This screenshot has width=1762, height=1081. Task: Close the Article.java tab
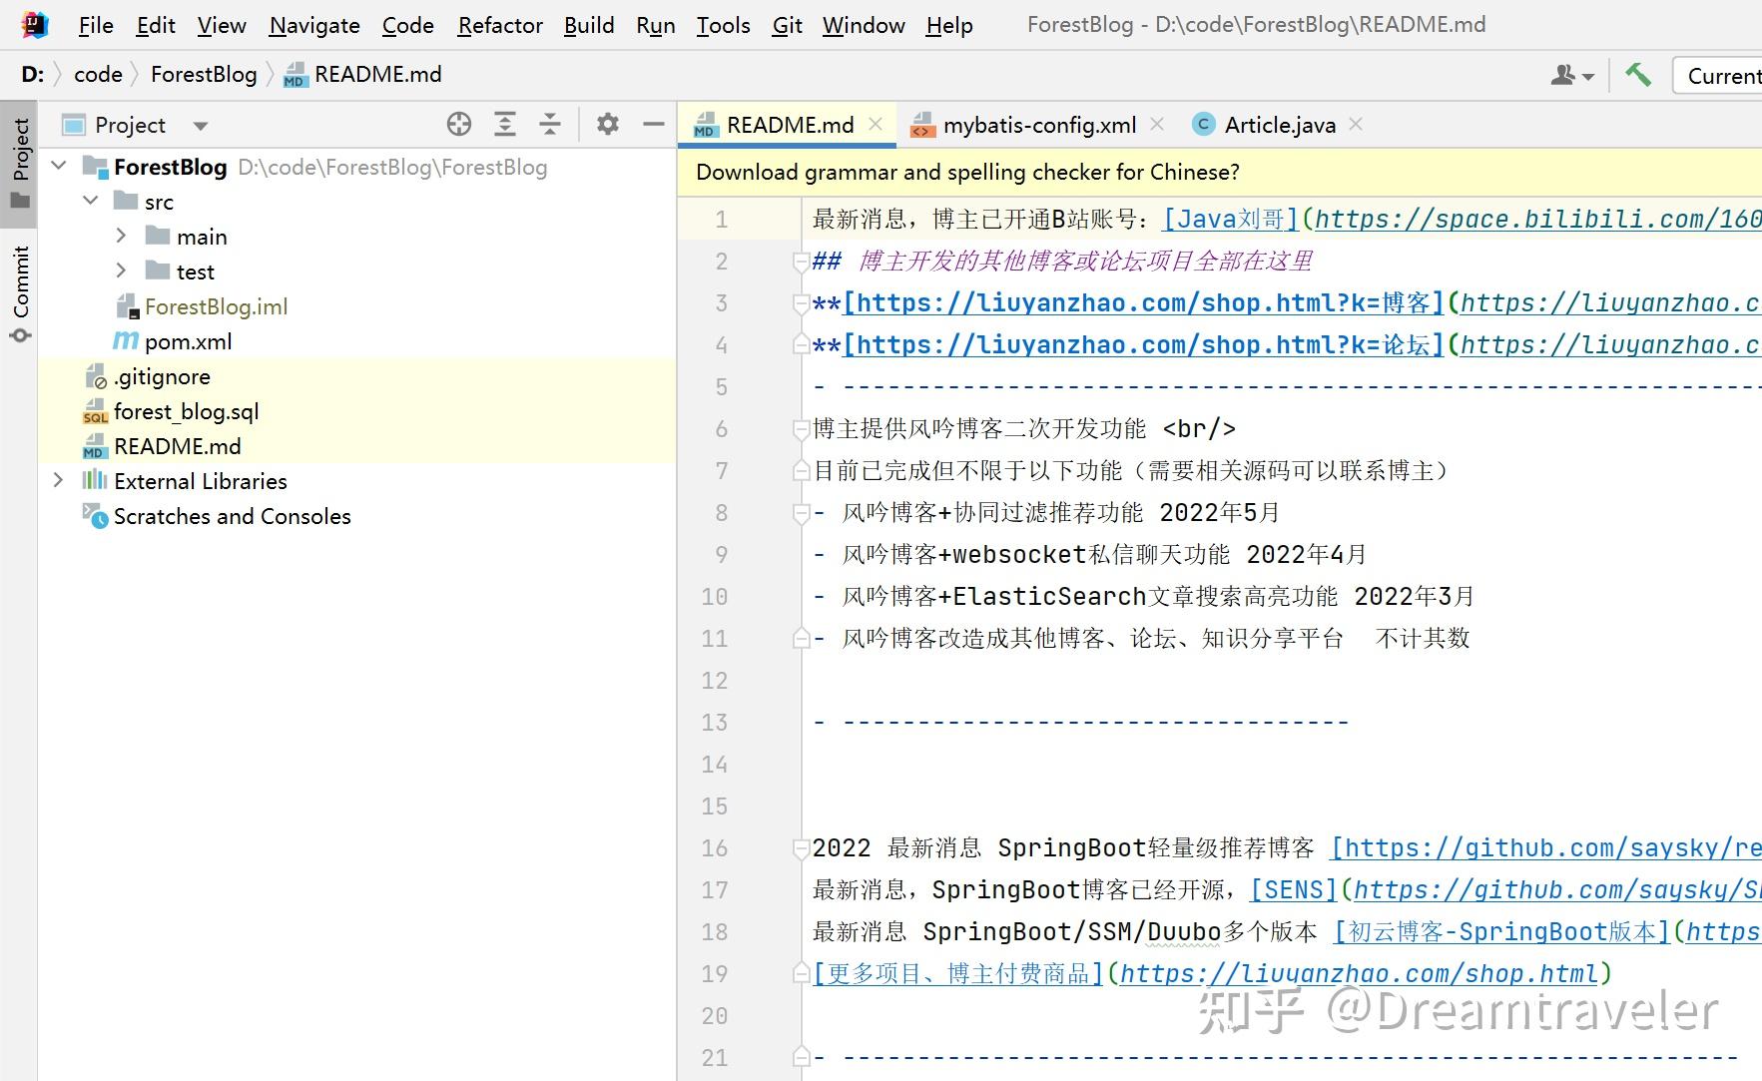(x=1356, y=124)
